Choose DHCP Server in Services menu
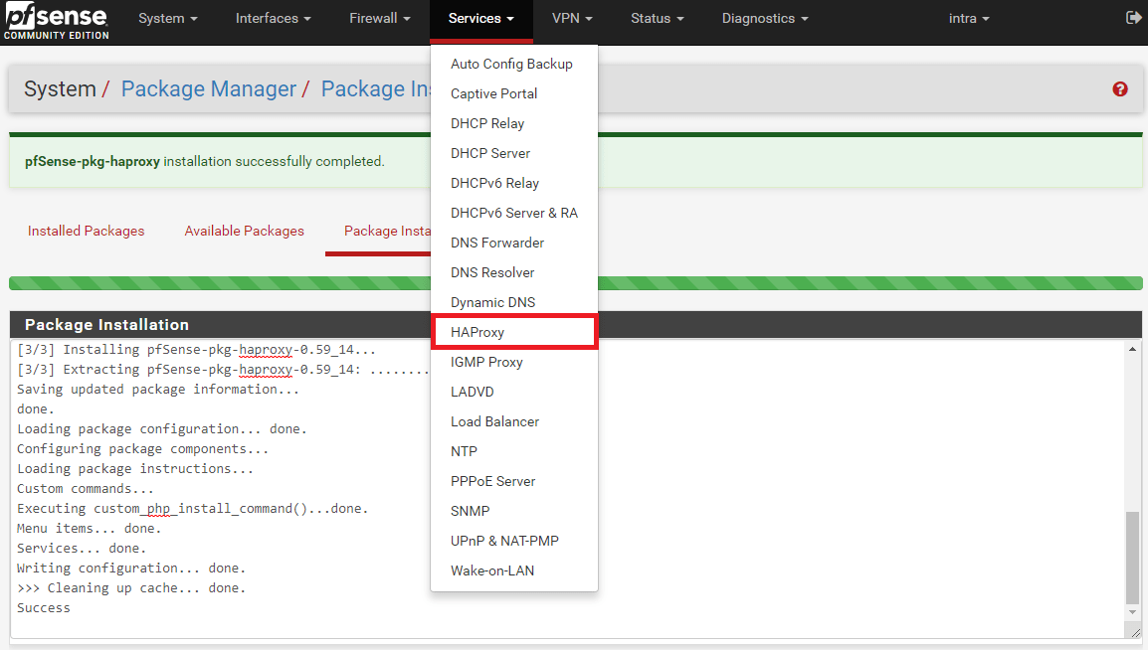 point(490,153)
